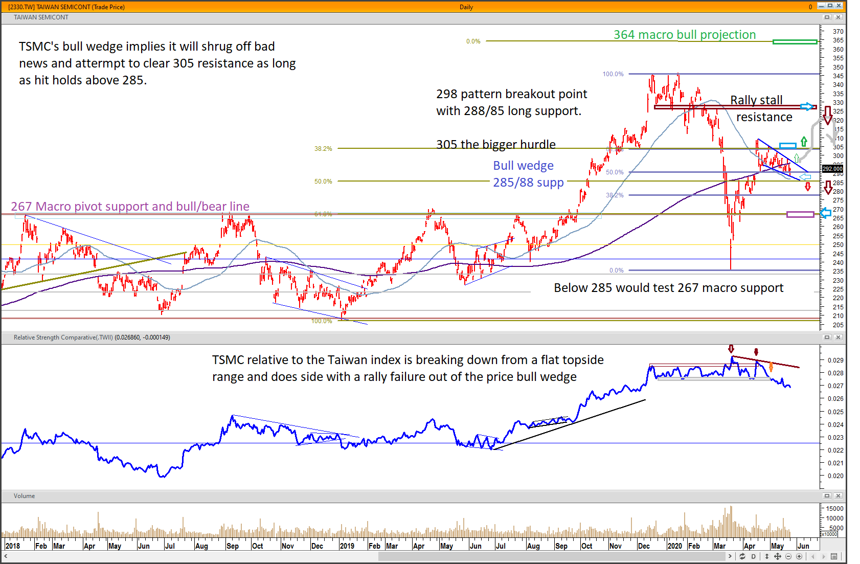Maximize the chart window
Viewport: 860px width, 564px height.
830,6
